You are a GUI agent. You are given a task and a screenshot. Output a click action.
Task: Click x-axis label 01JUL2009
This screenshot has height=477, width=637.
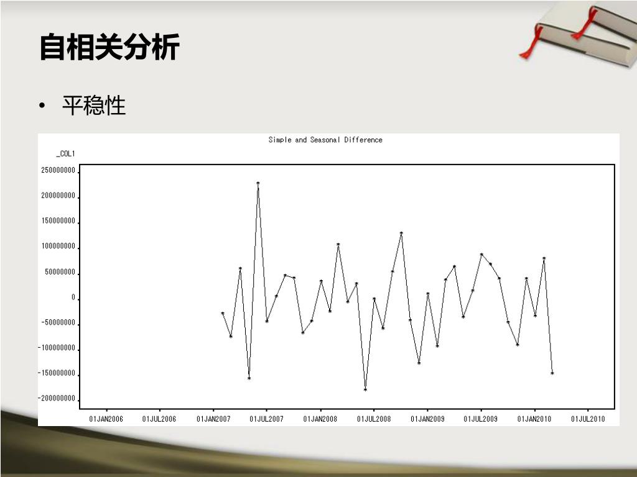(481, 419)
